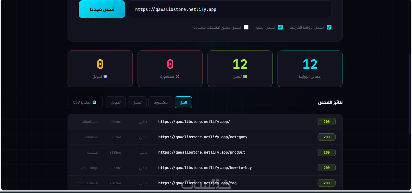Click the متجر القوالب link label
The height and width of the screenshot is (193, 412).
(x=90, y=122)
